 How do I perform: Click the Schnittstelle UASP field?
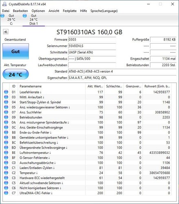click(x=92, y=52)
